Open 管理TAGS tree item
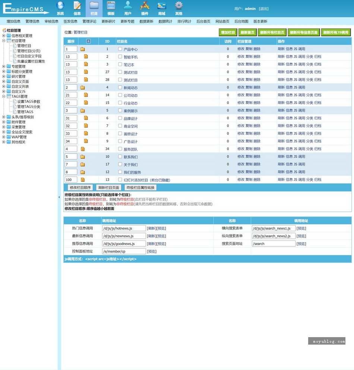The height and width of the screenshot is (370, 354). [25, 112]
